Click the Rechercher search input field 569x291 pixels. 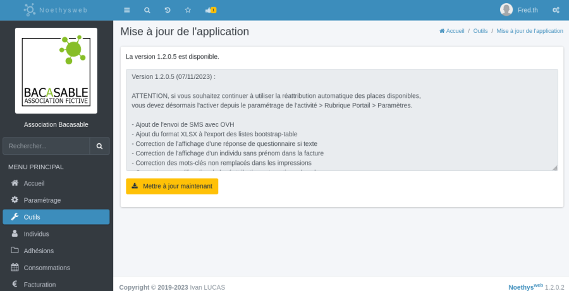(x=46, y=146)
